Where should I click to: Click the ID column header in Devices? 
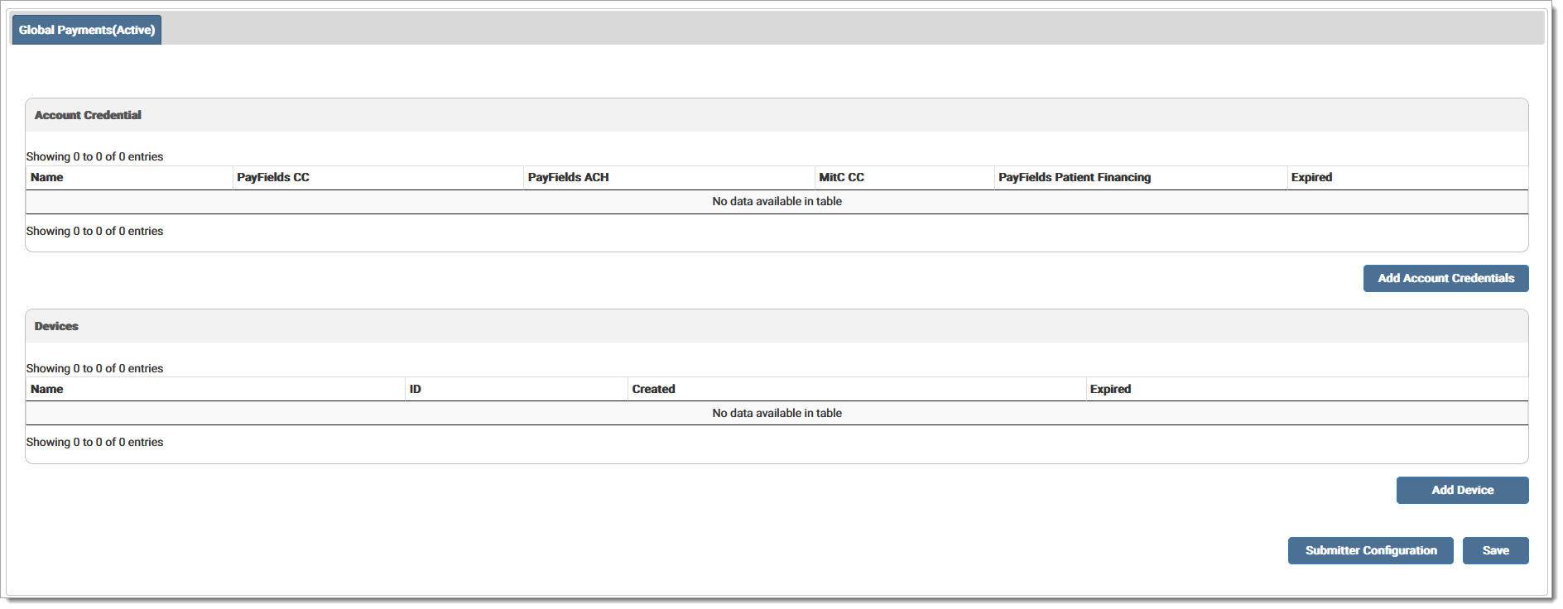coord(416,390)
